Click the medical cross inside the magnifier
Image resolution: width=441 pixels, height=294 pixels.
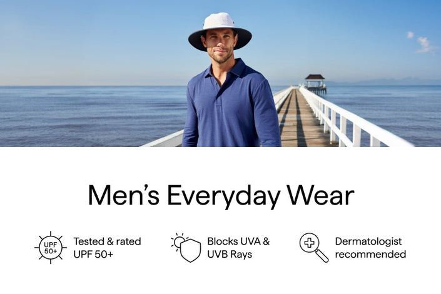pos(310,243)
